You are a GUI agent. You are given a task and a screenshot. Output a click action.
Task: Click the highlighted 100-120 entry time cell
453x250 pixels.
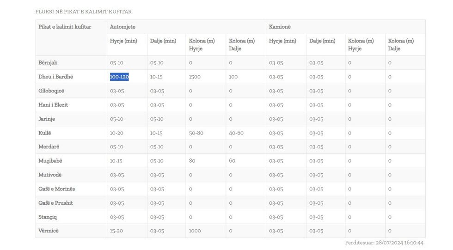(119, 77)
